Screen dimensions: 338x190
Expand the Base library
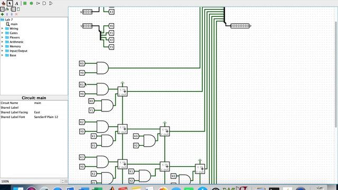click(2, 55)
